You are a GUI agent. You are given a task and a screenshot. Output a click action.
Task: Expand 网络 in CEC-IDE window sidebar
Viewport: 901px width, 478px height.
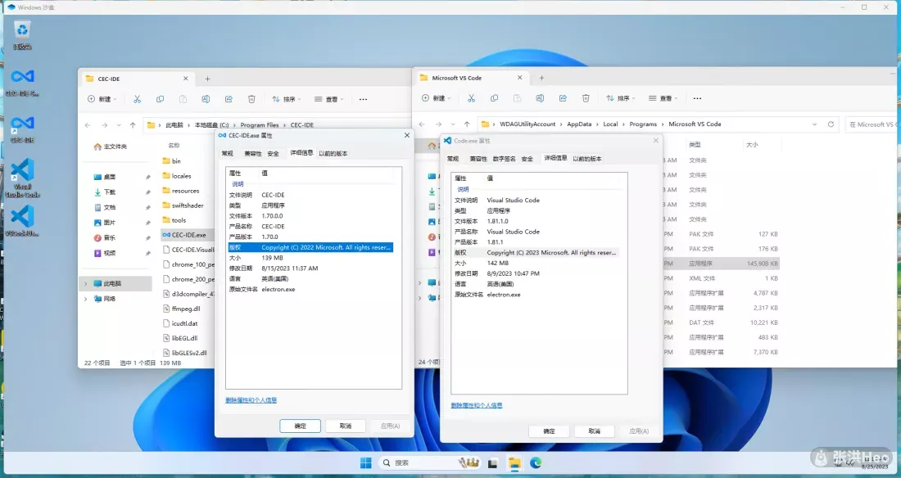[x=86, y=299]
